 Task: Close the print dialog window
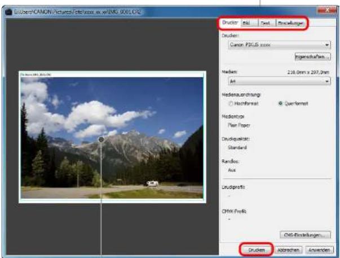tap(327, 10)
